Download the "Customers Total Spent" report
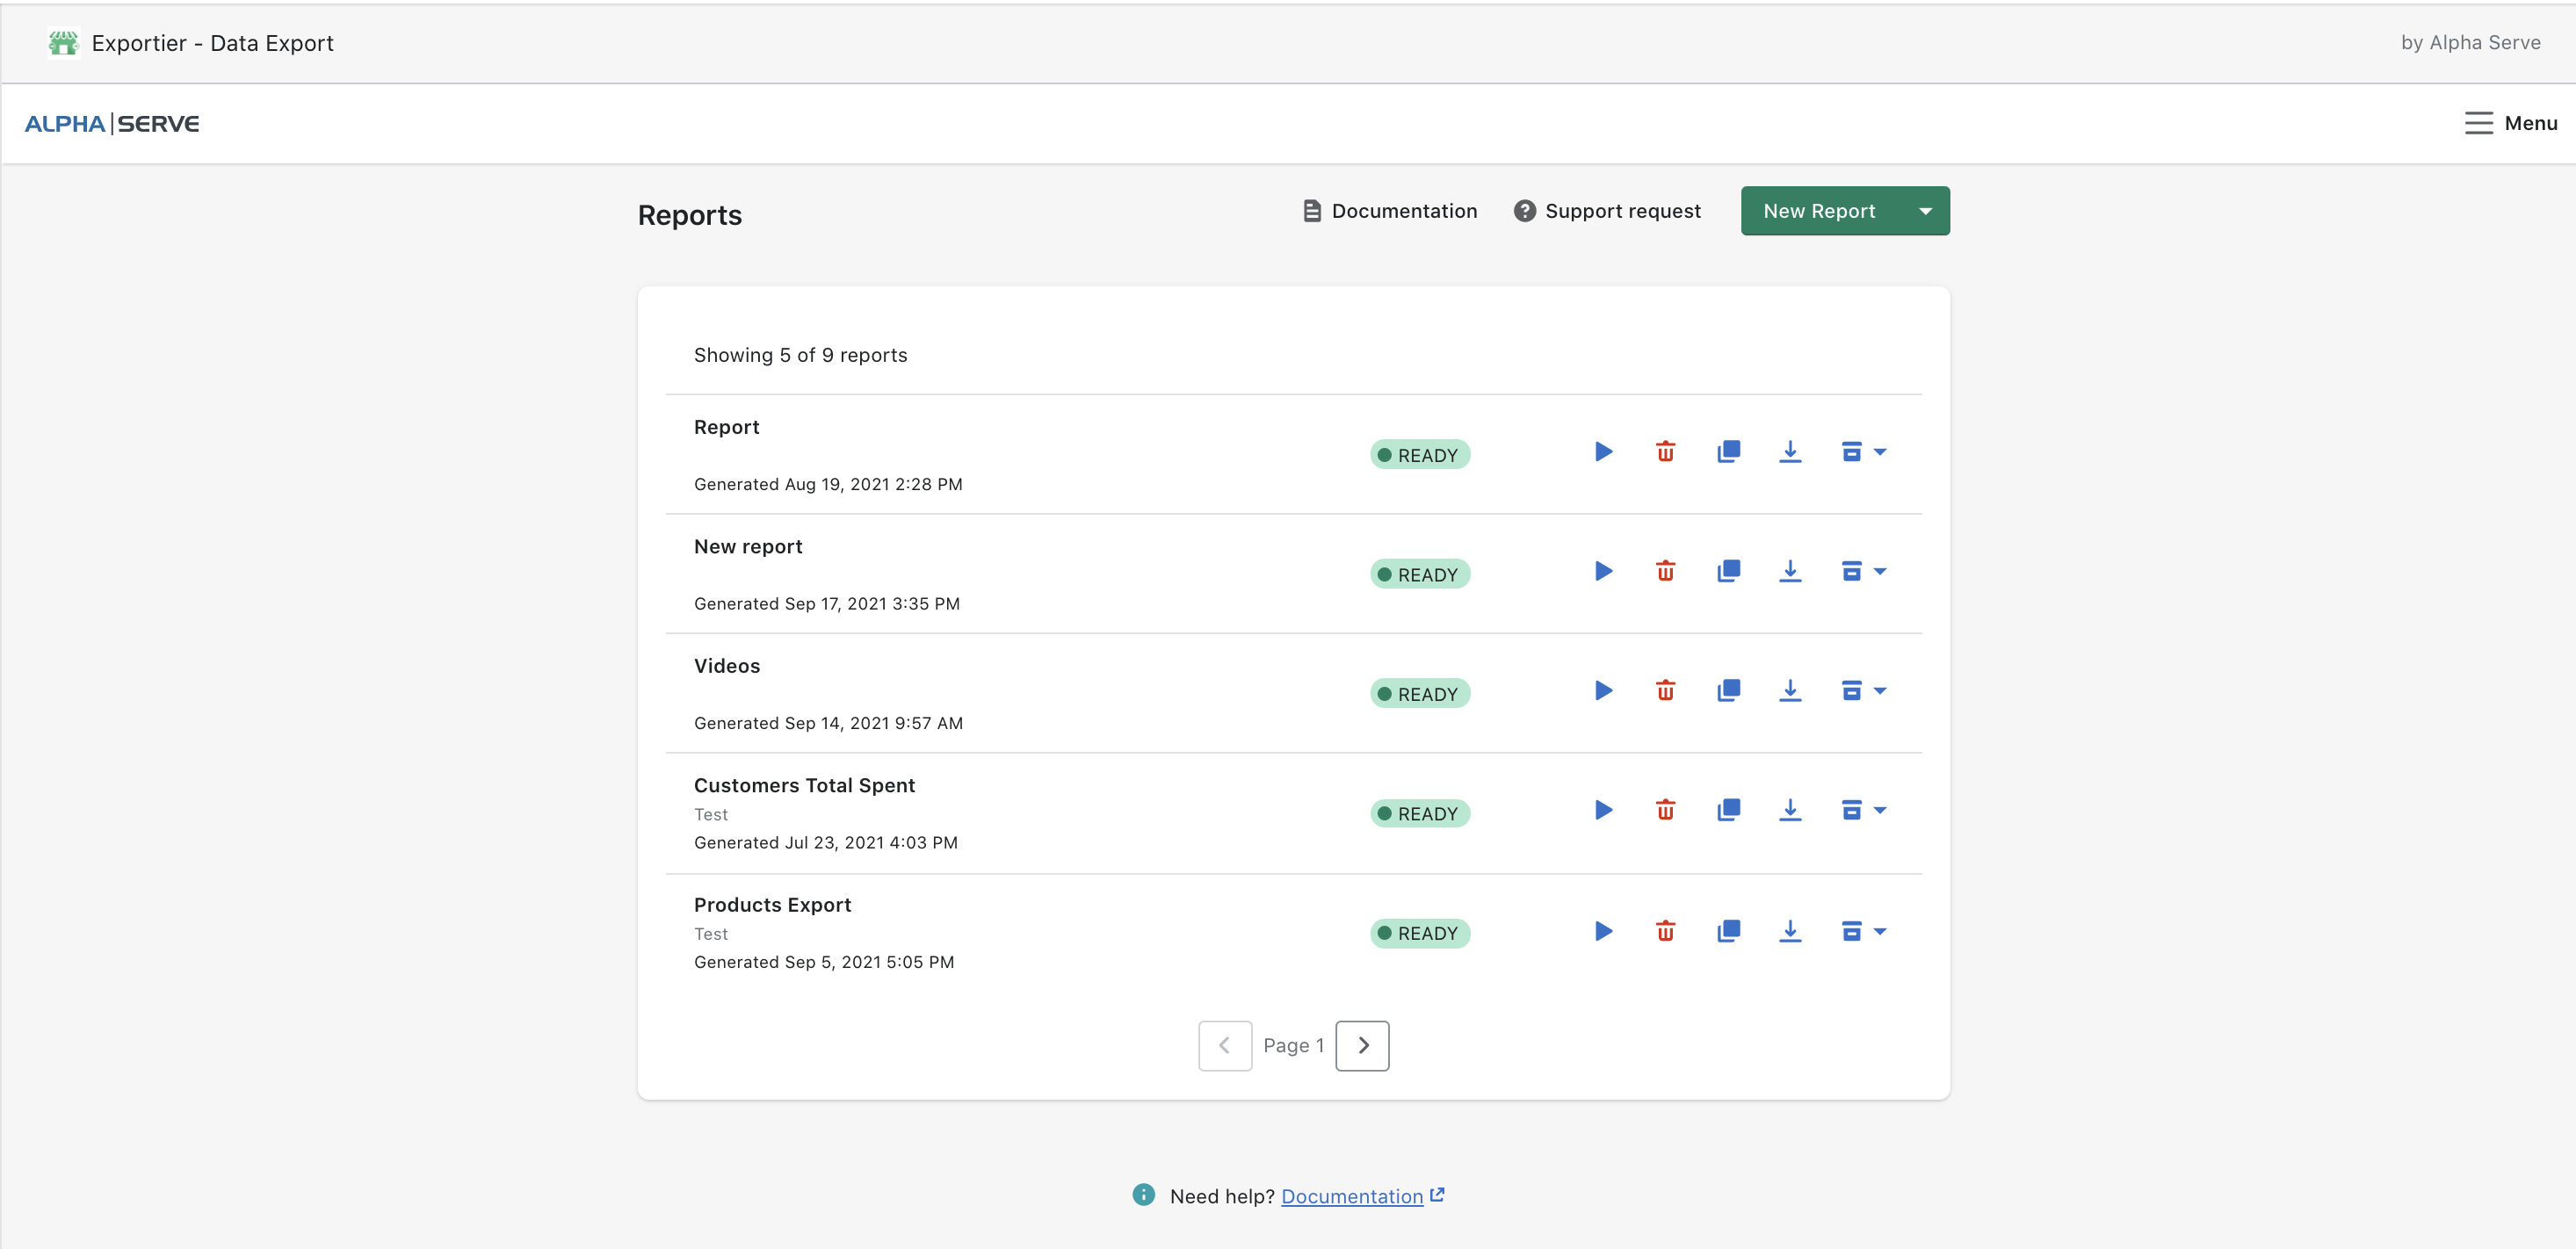The width and height of the screenshot is (2576, 1249). pyautogui.click(x=1790, y=810)
